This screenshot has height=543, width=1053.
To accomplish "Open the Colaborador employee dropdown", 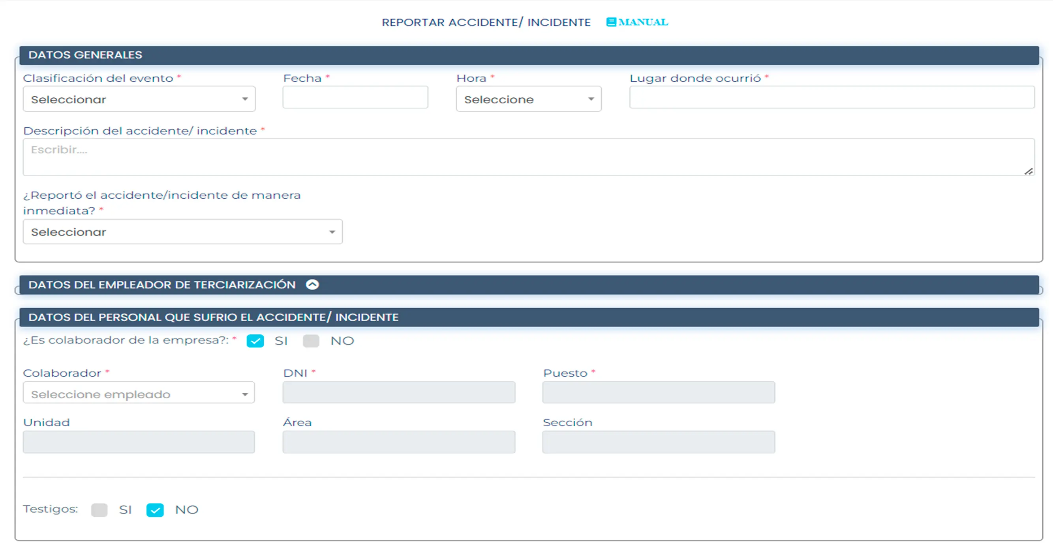I will pos(139,393).
